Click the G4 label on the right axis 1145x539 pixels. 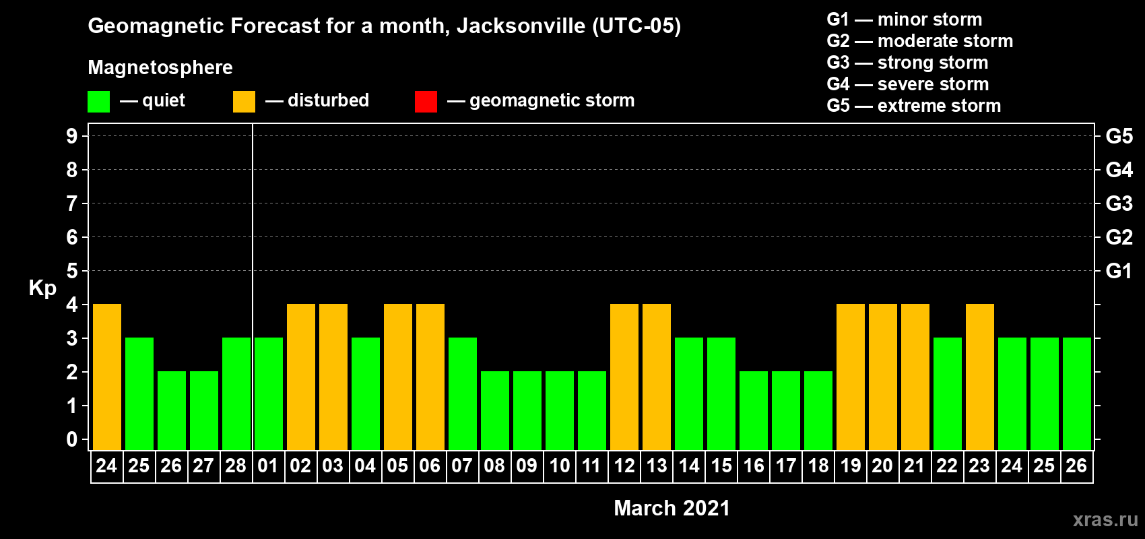(1119, 170)
